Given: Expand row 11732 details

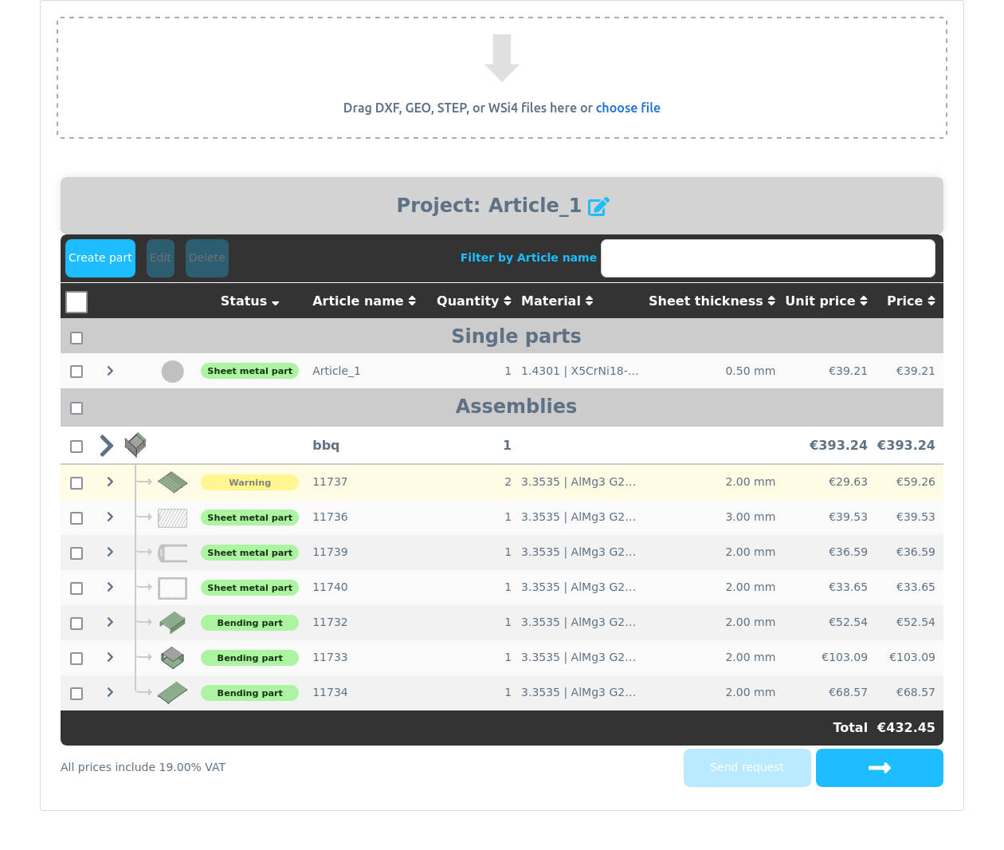Looking at the screenshot, I should [110, 622].
